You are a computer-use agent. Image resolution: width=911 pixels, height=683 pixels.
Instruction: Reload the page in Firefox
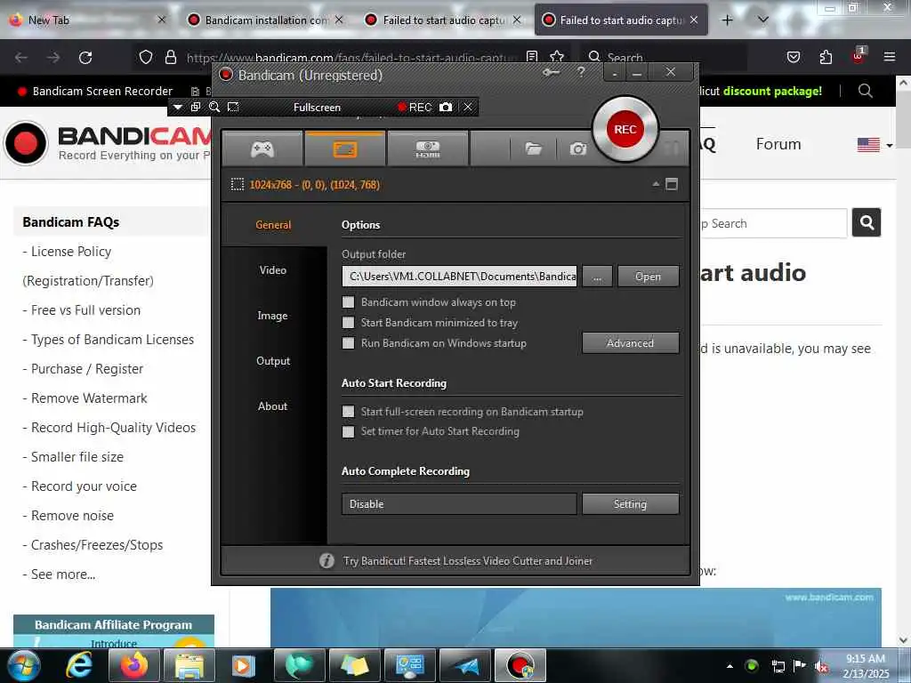85,57
